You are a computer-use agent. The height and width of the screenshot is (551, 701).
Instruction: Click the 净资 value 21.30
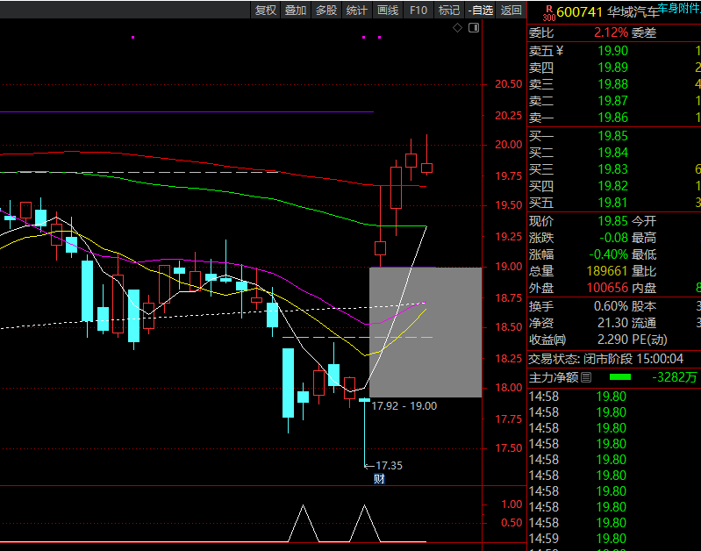(613, 323)
